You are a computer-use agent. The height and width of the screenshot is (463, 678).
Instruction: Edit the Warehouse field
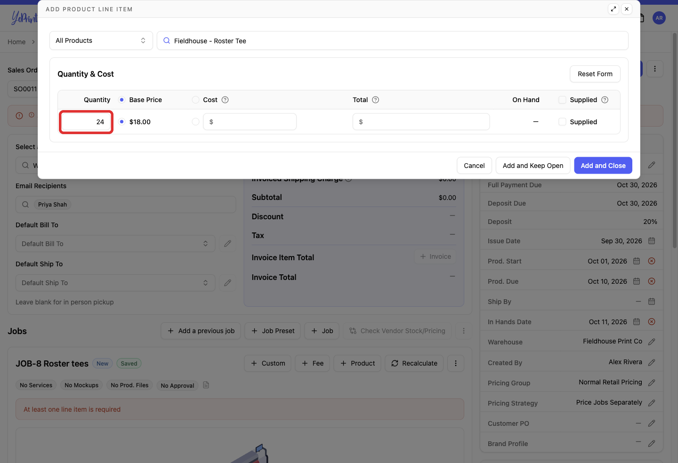pos(652,342)
